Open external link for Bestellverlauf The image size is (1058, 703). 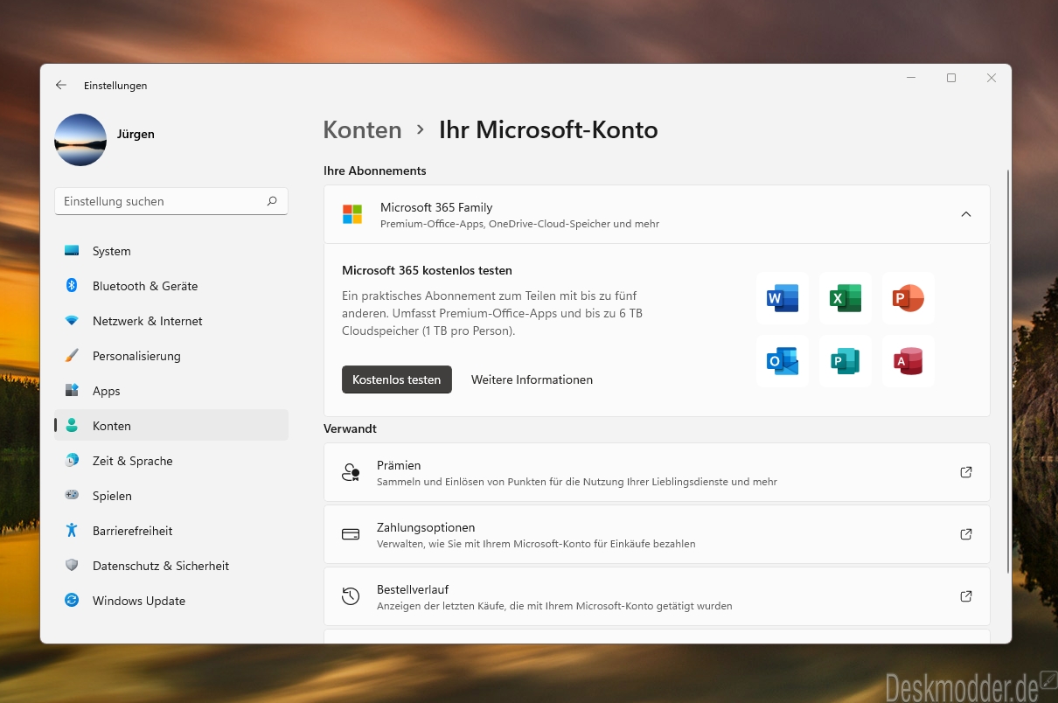tap(966, 596)
